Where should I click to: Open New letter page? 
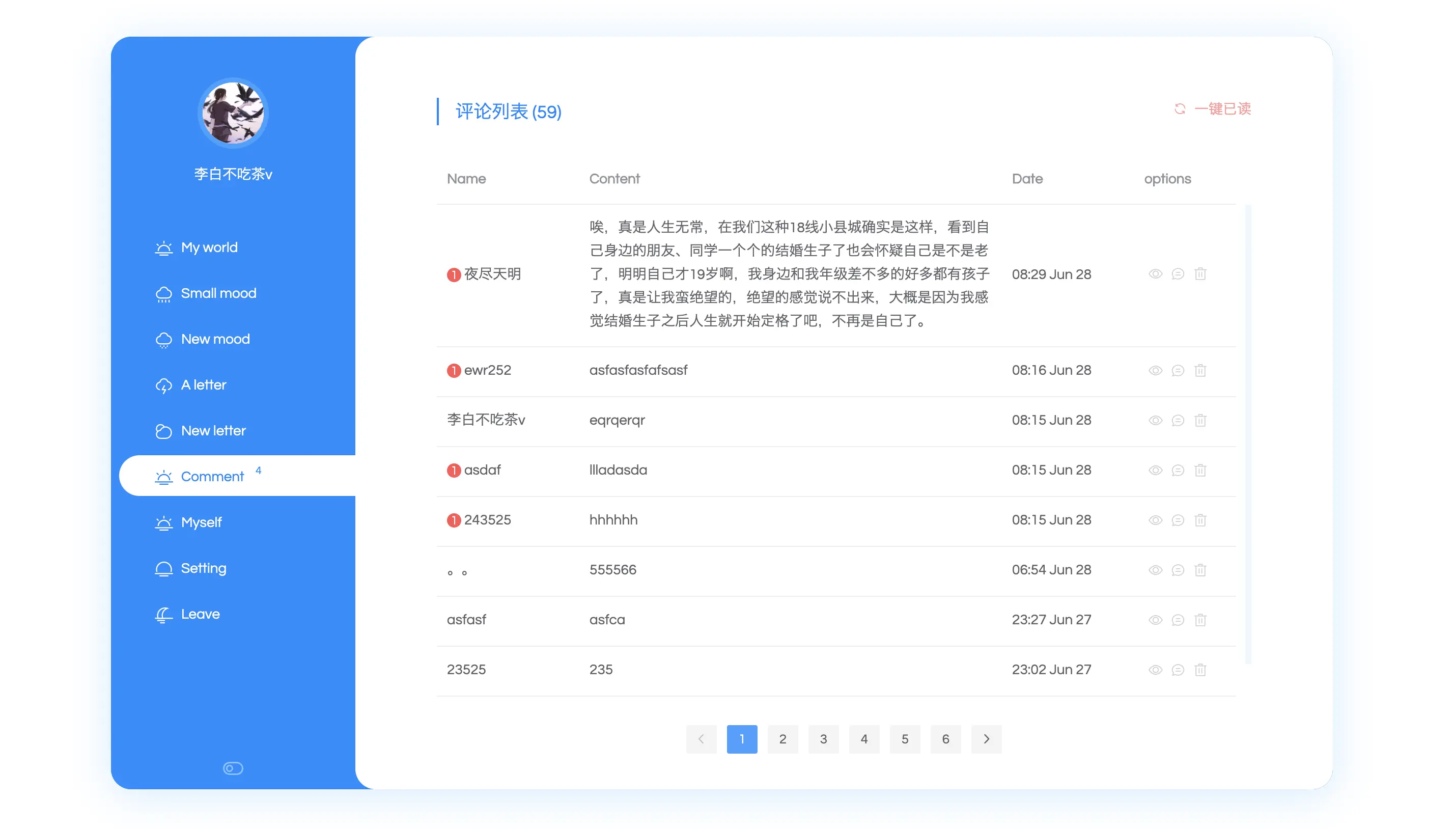tap(200, 431)
